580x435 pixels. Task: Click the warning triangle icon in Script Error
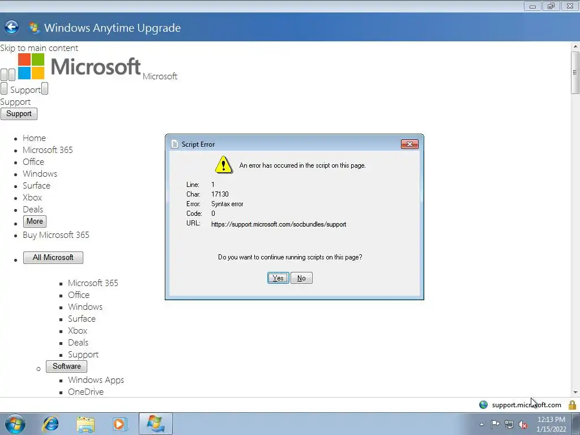(x=224, y=165)
